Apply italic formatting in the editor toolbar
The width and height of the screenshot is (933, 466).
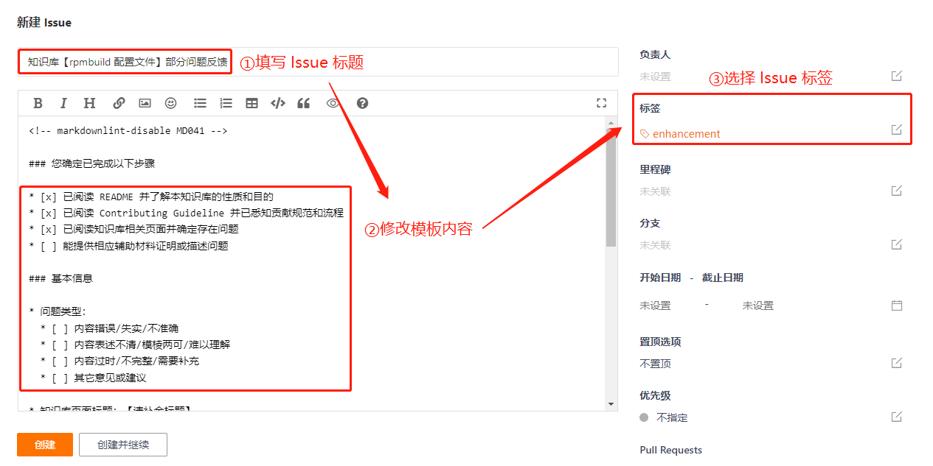pyautogui.click(x=63, y=103)
